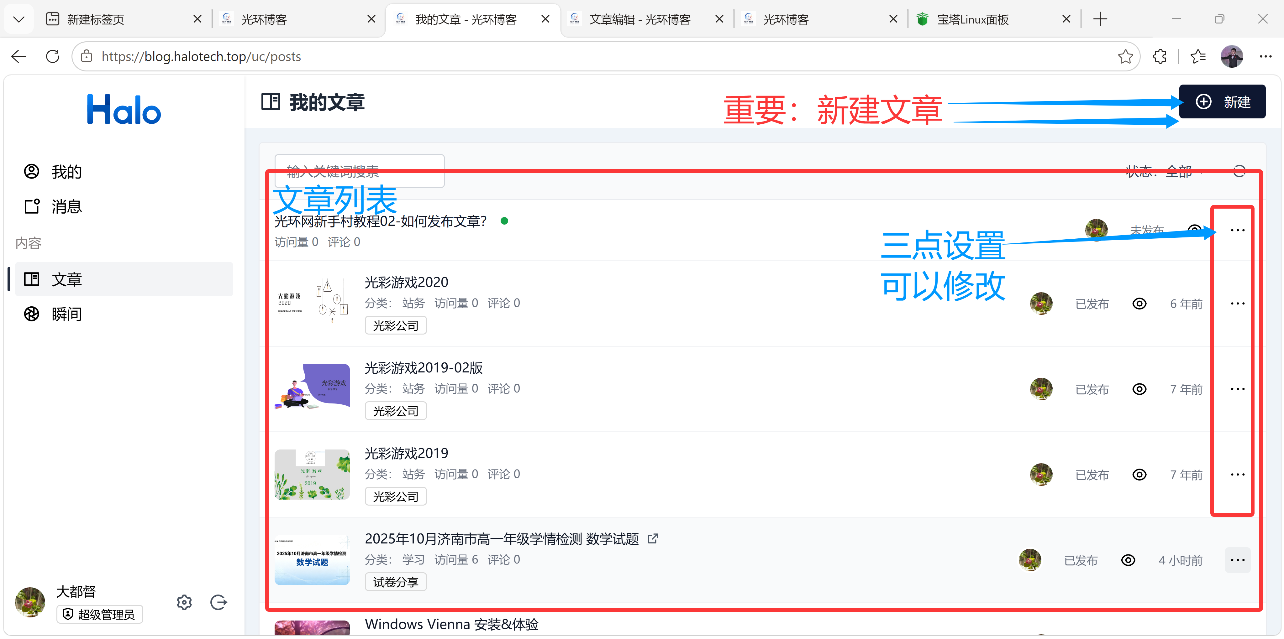Screen dimensions: 1284x639
Task: Expand the browser tab search chevron
Action: 19,19
